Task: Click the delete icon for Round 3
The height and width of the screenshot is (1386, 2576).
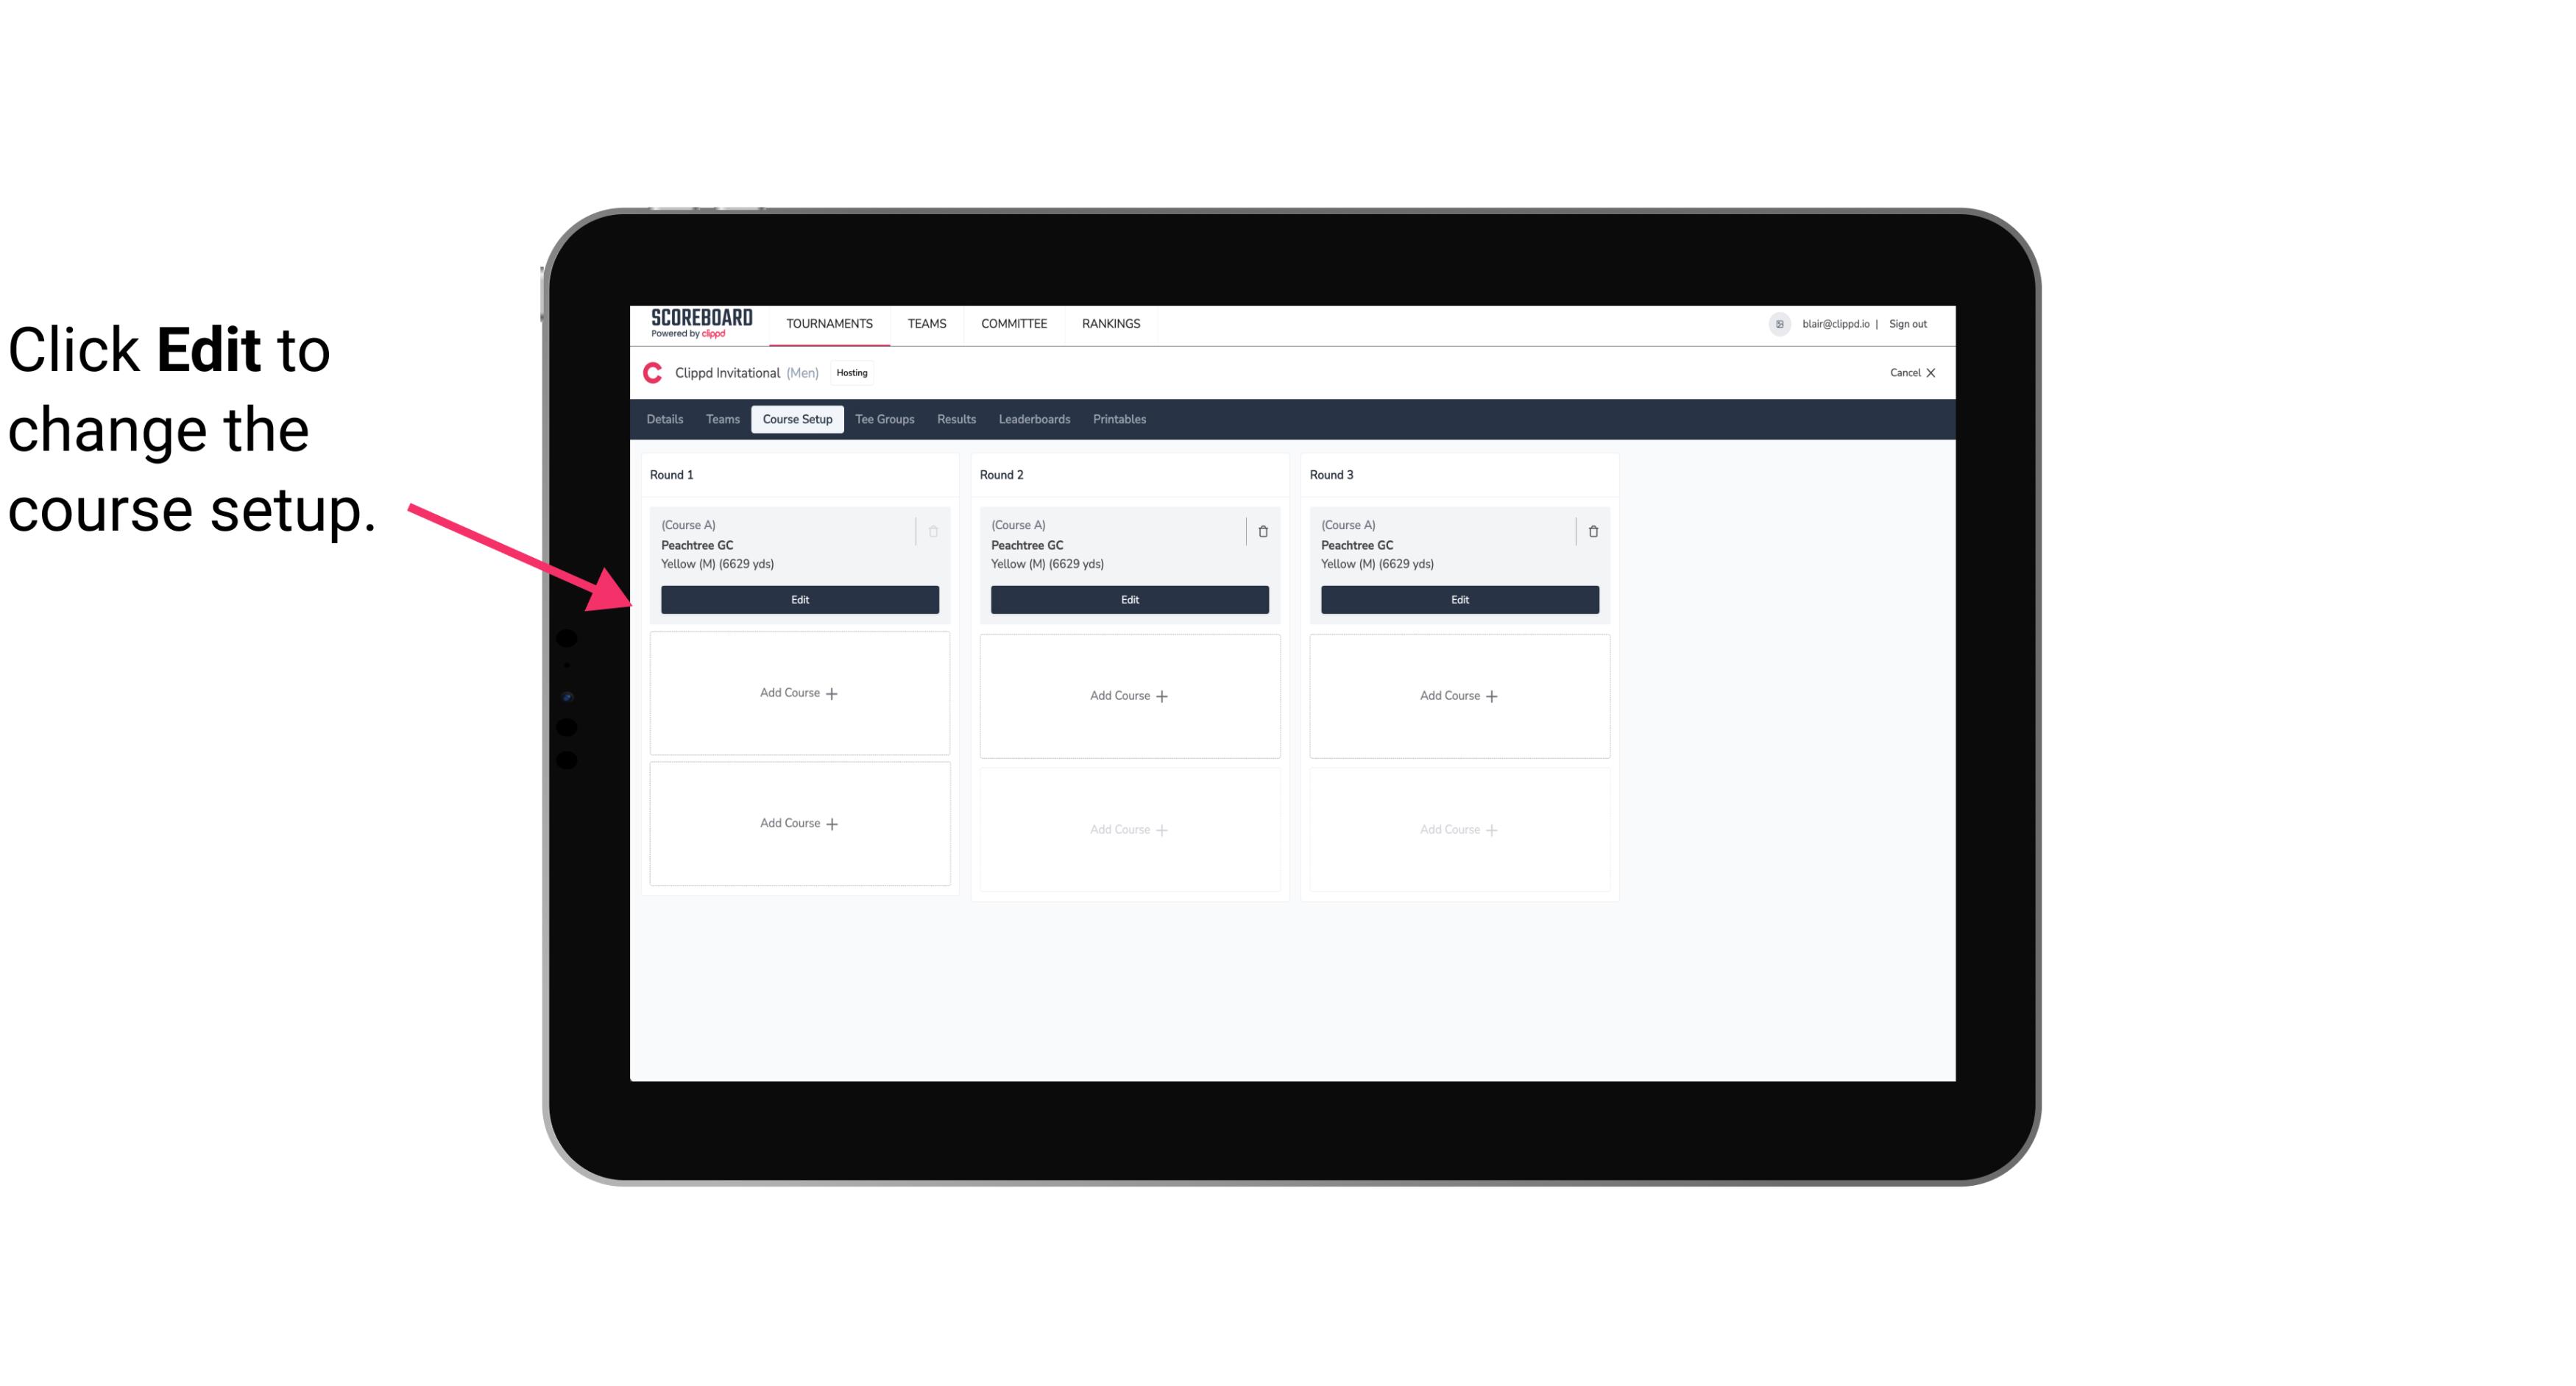Action: (x=1593, y=531)
